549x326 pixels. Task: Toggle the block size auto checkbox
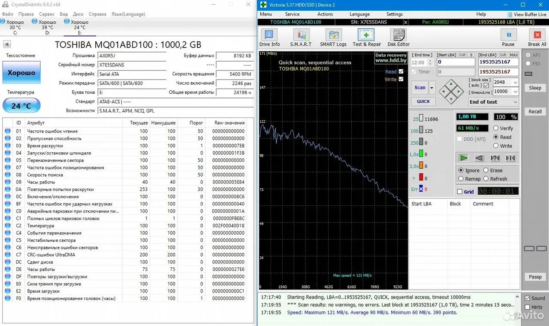[486, 86]
